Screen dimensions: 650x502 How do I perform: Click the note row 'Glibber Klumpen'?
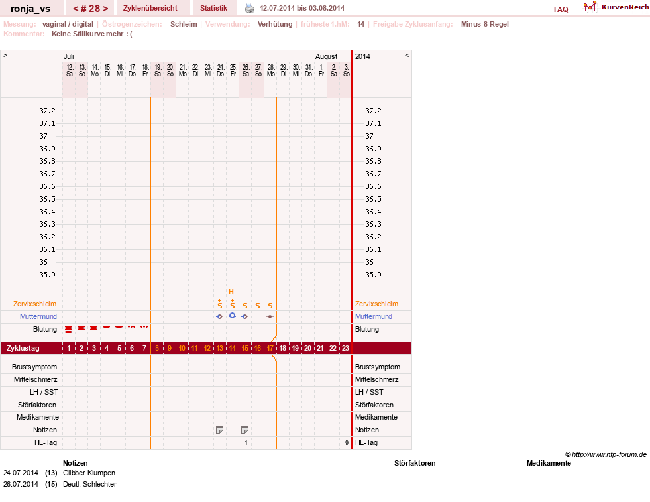tap(89, 473)
